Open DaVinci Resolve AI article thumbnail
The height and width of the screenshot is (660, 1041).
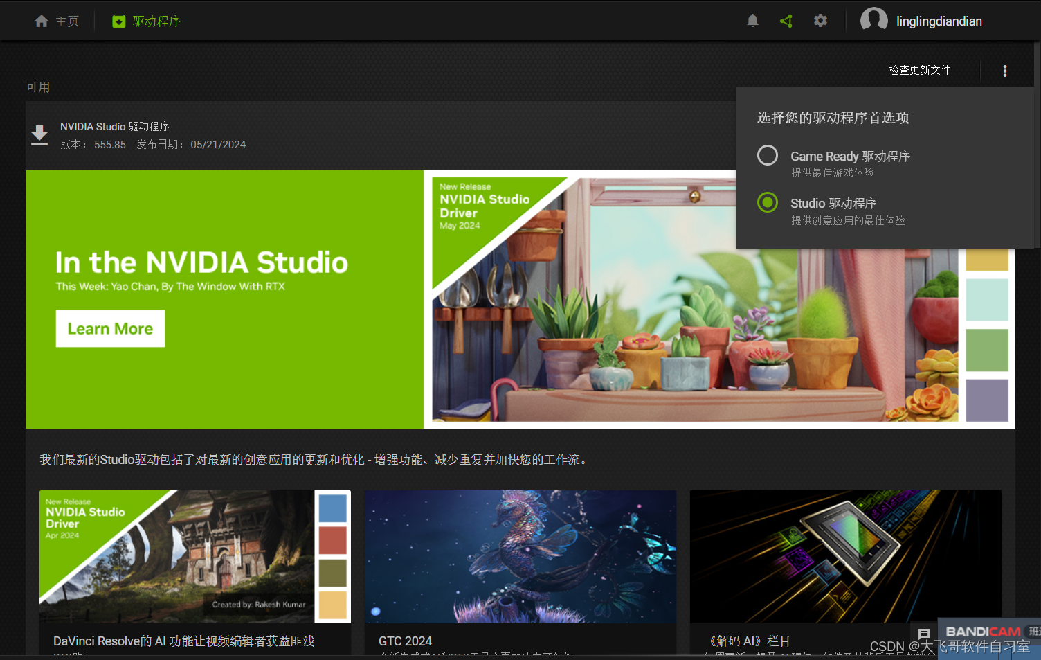pyautogui.click(x=195, y=557)
